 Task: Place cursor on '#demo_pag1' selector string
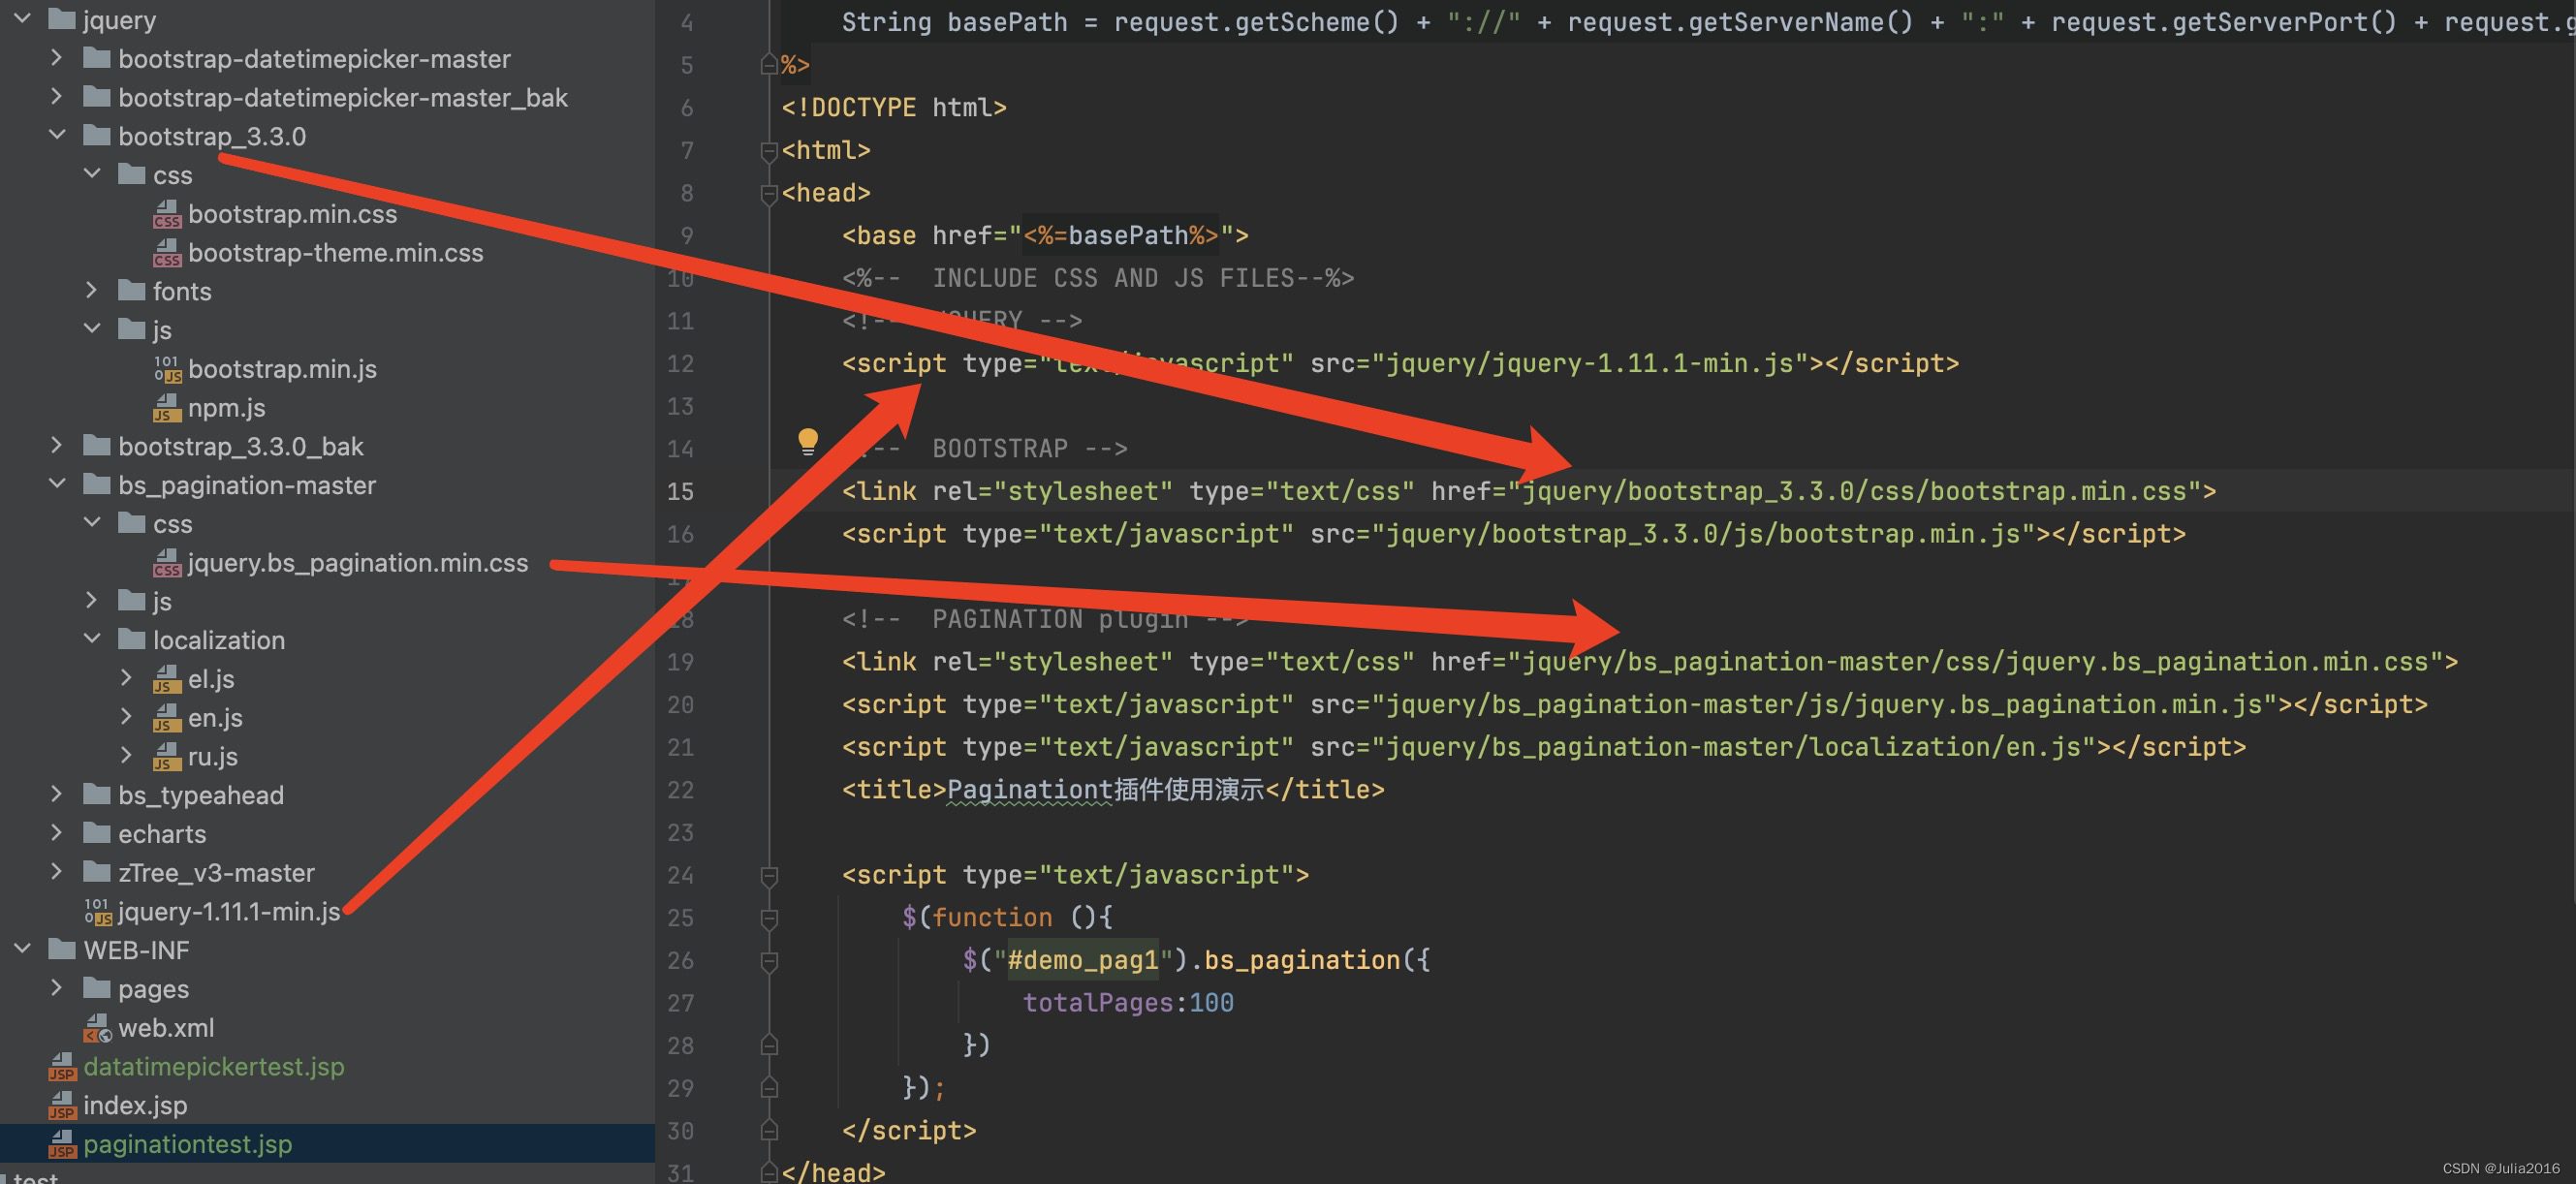1082,960
